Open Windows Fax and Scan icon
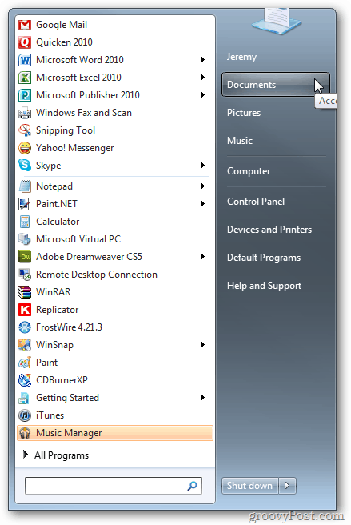351x525 pixels. (25, 113)
